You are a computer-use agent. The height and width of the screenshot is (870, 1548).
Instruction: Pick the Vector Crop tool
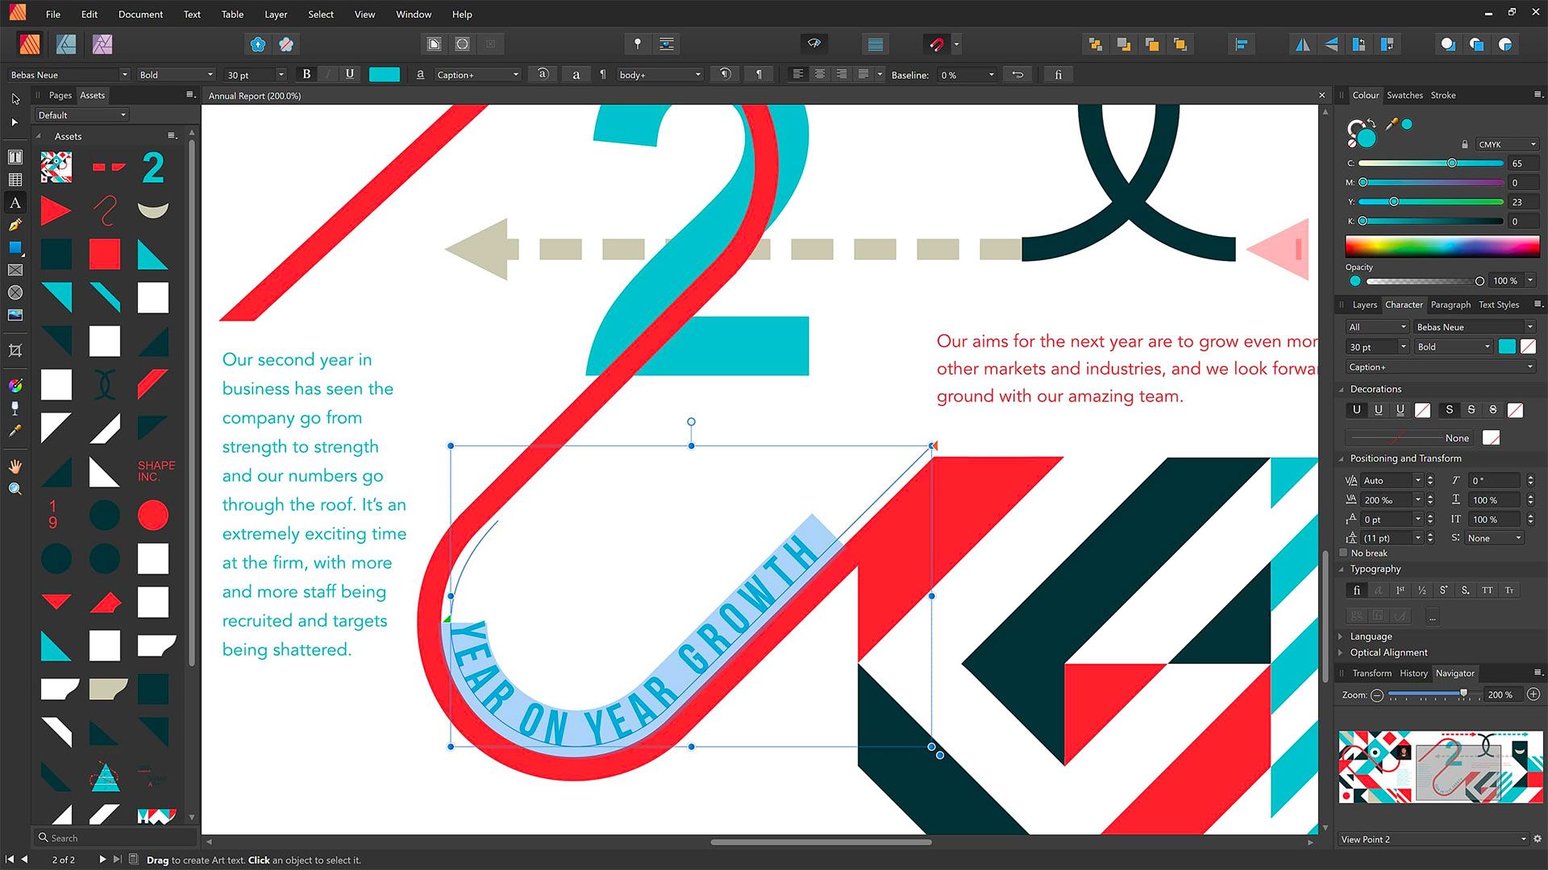(x=15, y=350)
